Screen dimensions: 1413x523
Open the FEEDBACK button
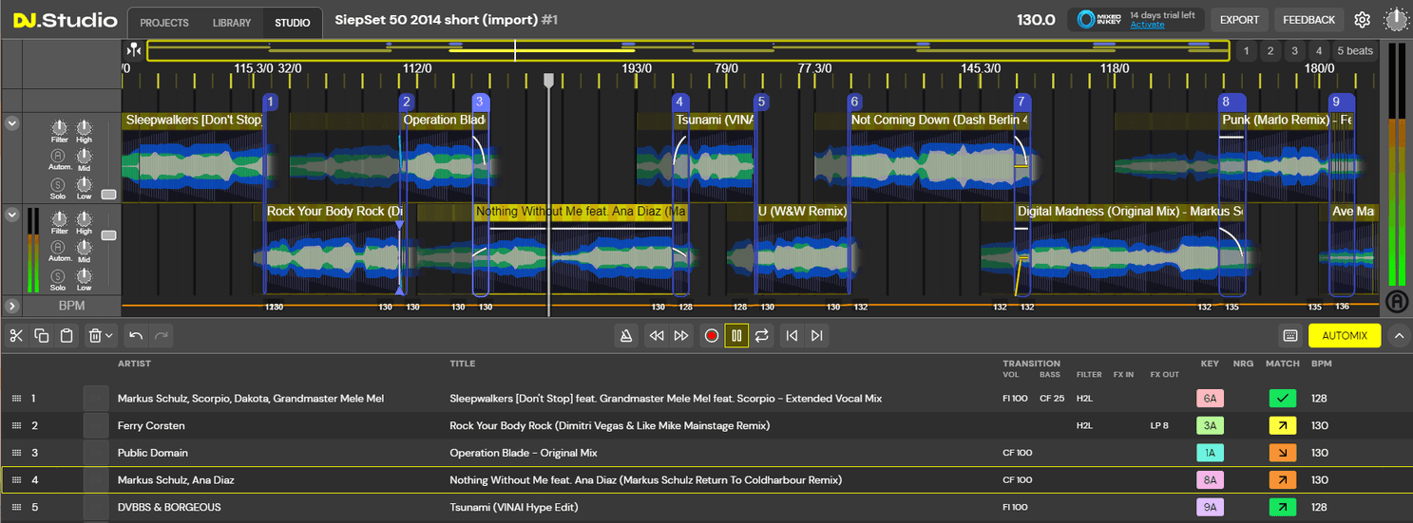click(x=1308, y=20)
